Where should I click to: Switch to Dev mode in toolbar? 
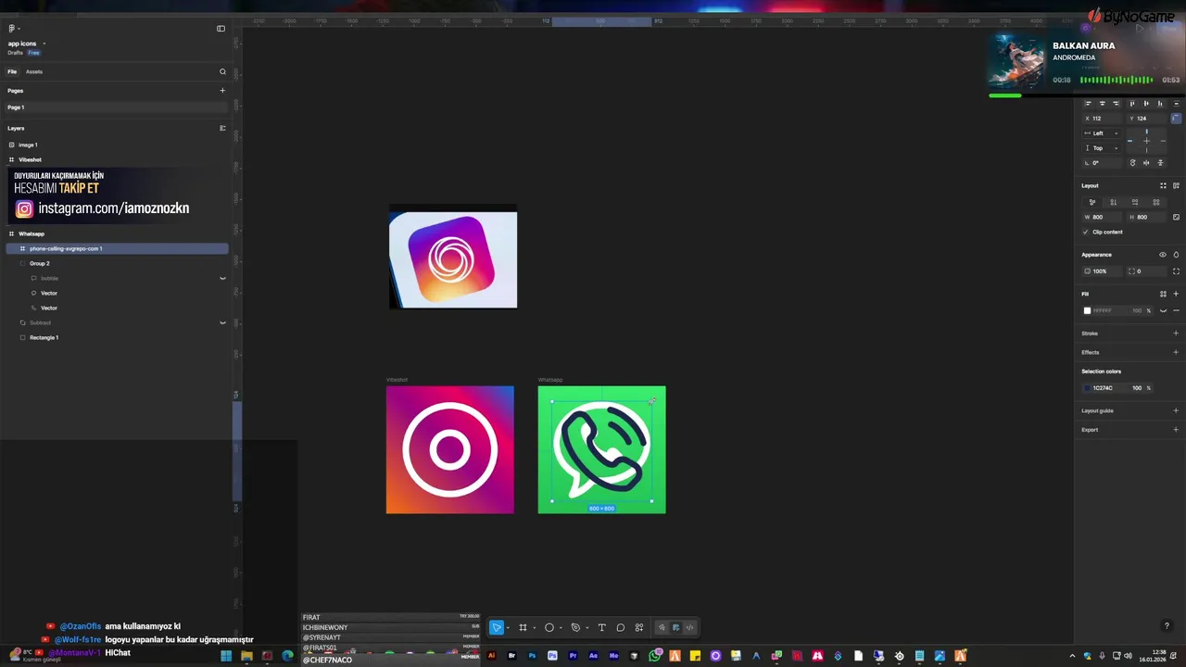pyautogui.click(x=689, y=627)
